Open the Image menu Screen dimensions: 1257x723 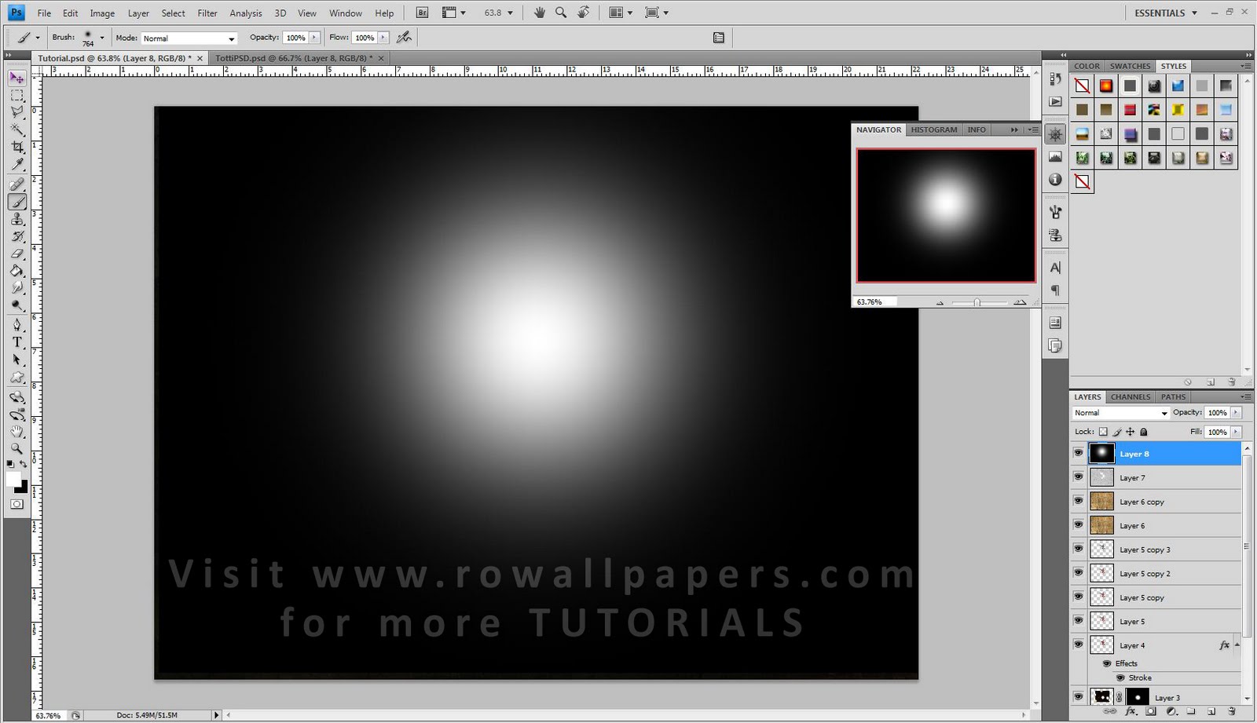(x=102, y=13)
